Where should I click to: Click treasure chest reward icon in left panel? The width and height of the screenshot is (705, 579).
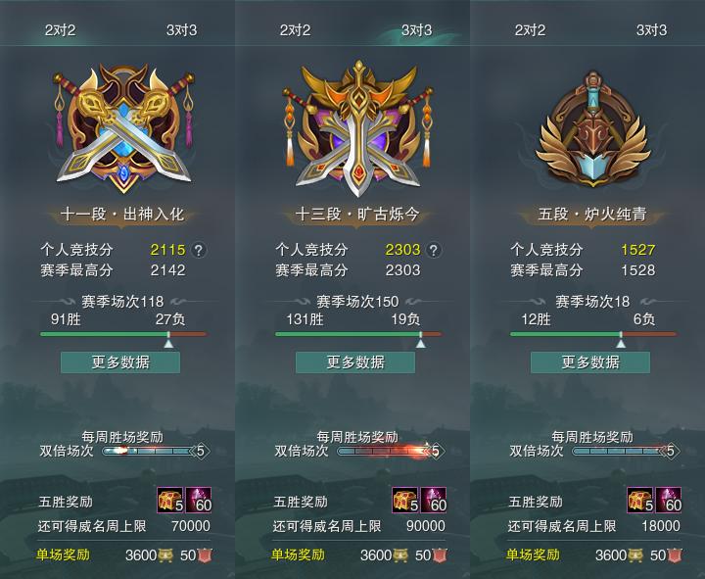(170, 500)
